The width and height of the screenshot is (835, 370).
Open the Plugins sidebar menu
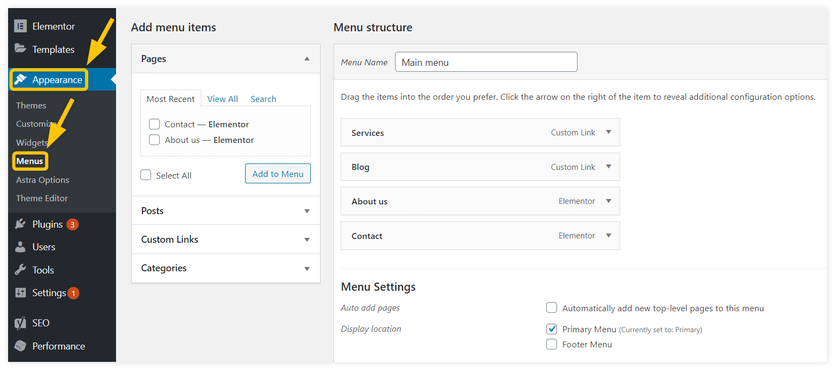pyautogui.click(x=62, y=224)
